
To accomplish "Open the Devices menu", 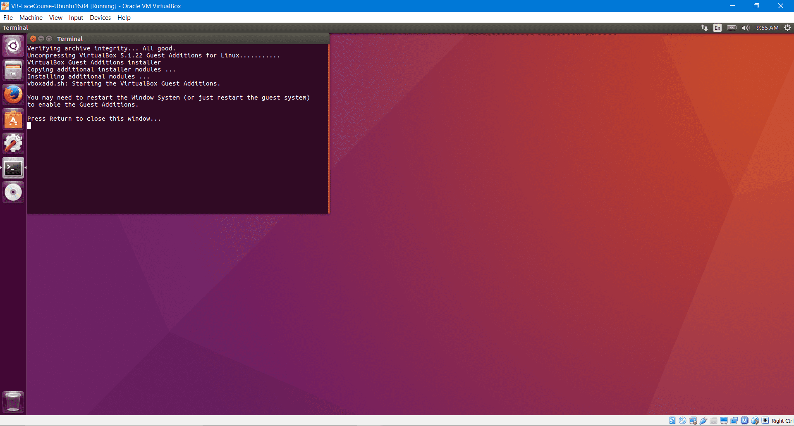I will point(100,18).
